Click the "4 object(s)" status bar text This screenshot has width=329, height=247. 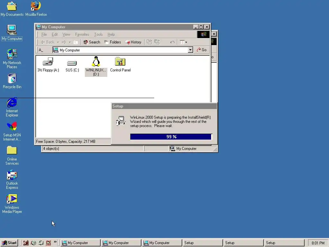(51, 149)
